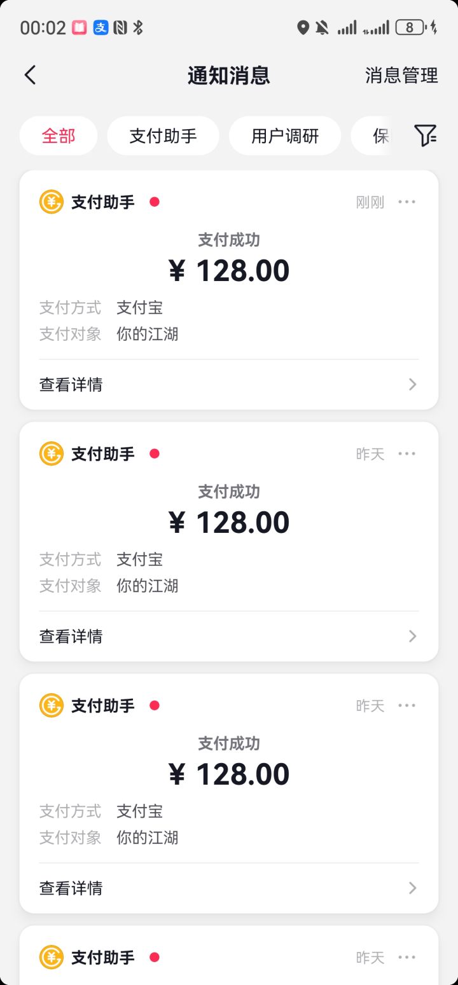Open more options on the 刚刚 notification

[x=406, y=202]
